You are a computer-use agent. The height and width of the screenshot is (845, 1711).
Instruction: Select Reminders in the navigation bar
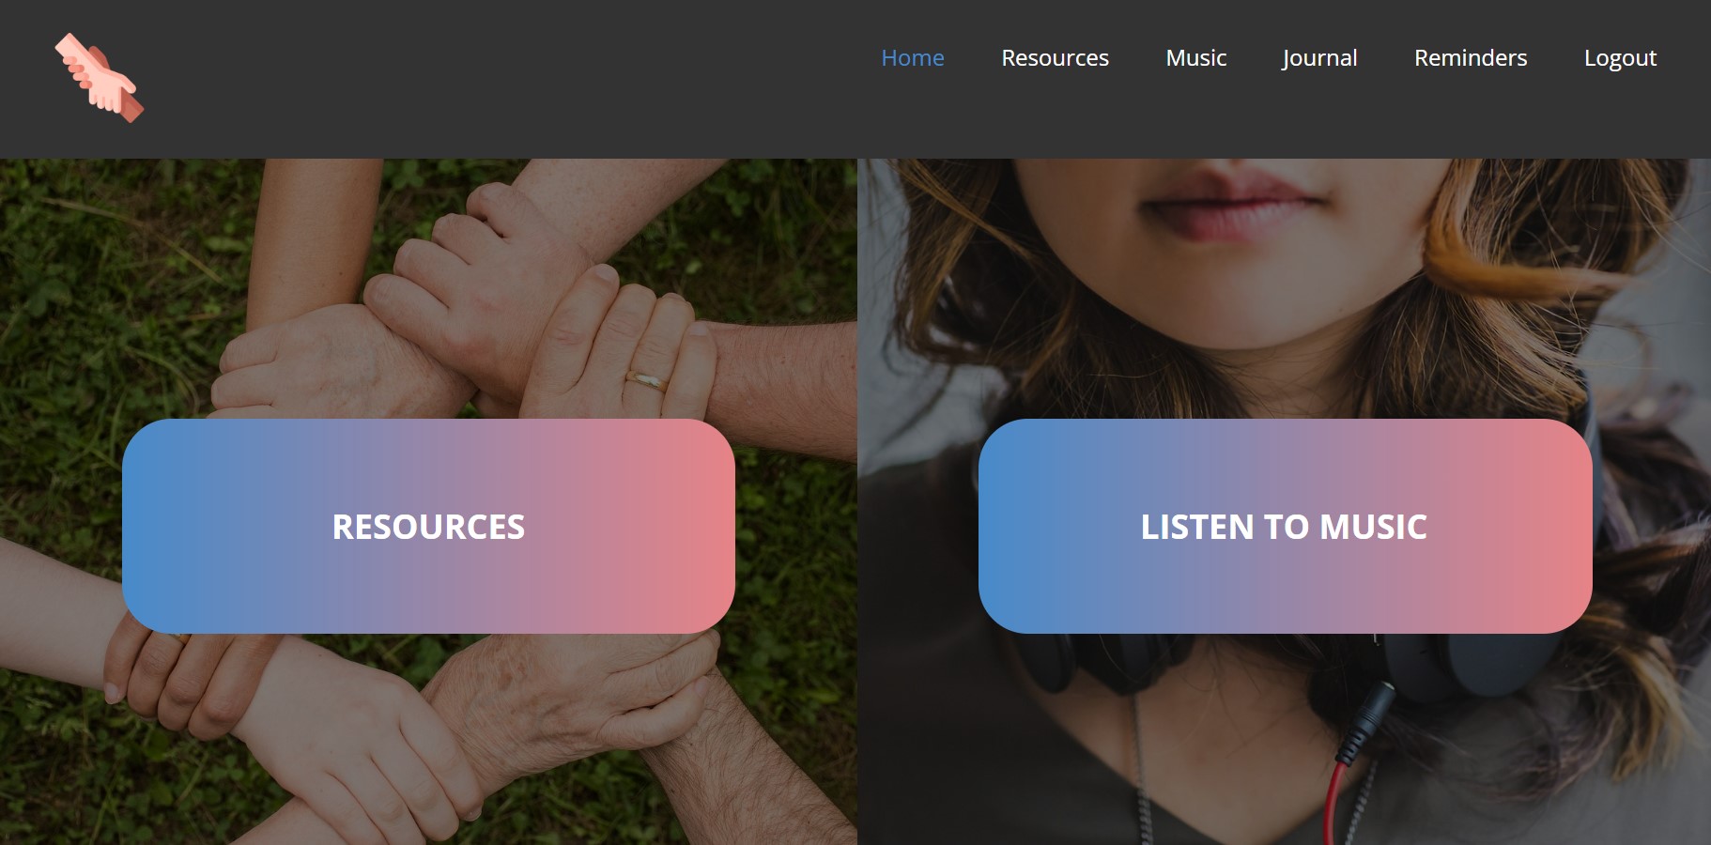point(1471,58)
